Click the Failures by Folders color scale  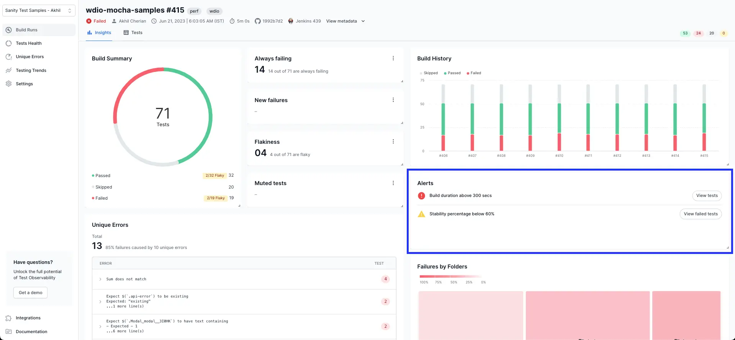(x=450, y=276)
